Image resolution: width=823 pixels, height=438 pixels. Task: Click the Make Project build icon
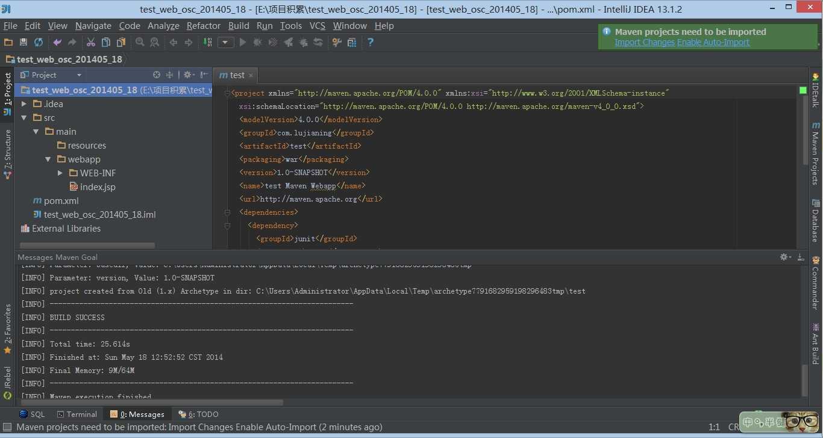point(207,42)
